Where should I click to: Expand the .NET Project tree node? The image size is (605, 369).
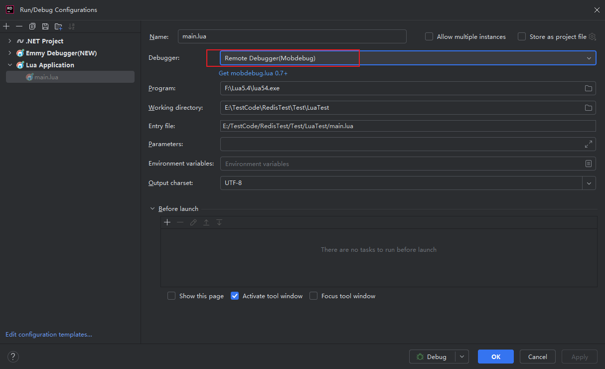pos(9,41)
